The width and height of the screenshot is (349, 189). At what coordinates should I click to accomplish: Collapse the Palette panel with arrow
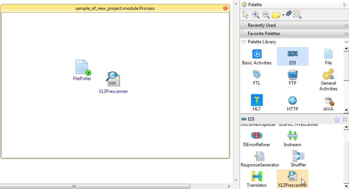(345, 5)
